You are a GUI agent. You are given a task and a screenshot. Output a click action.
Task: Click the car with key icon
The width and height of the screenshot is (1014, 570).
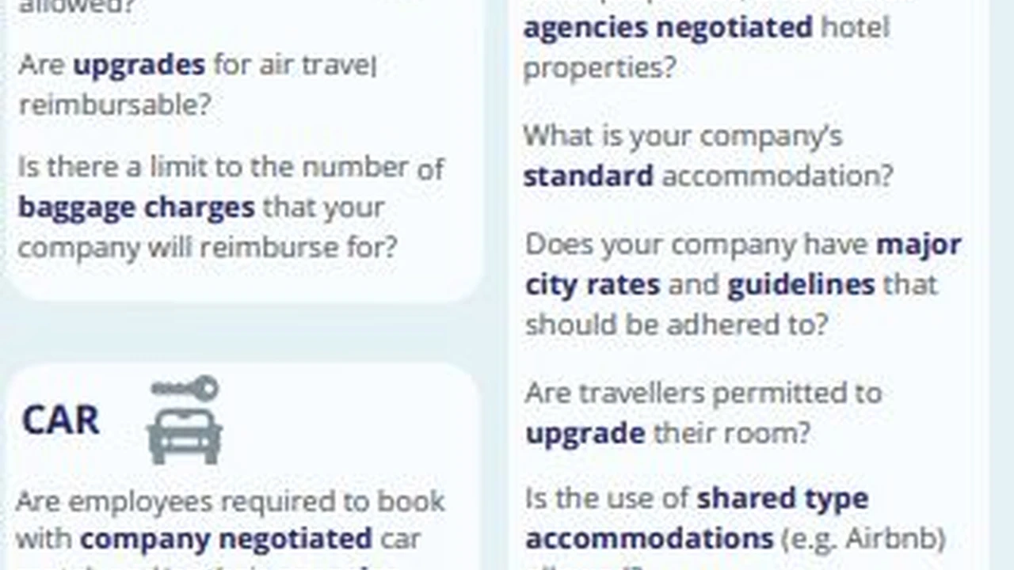pos(185,420)
